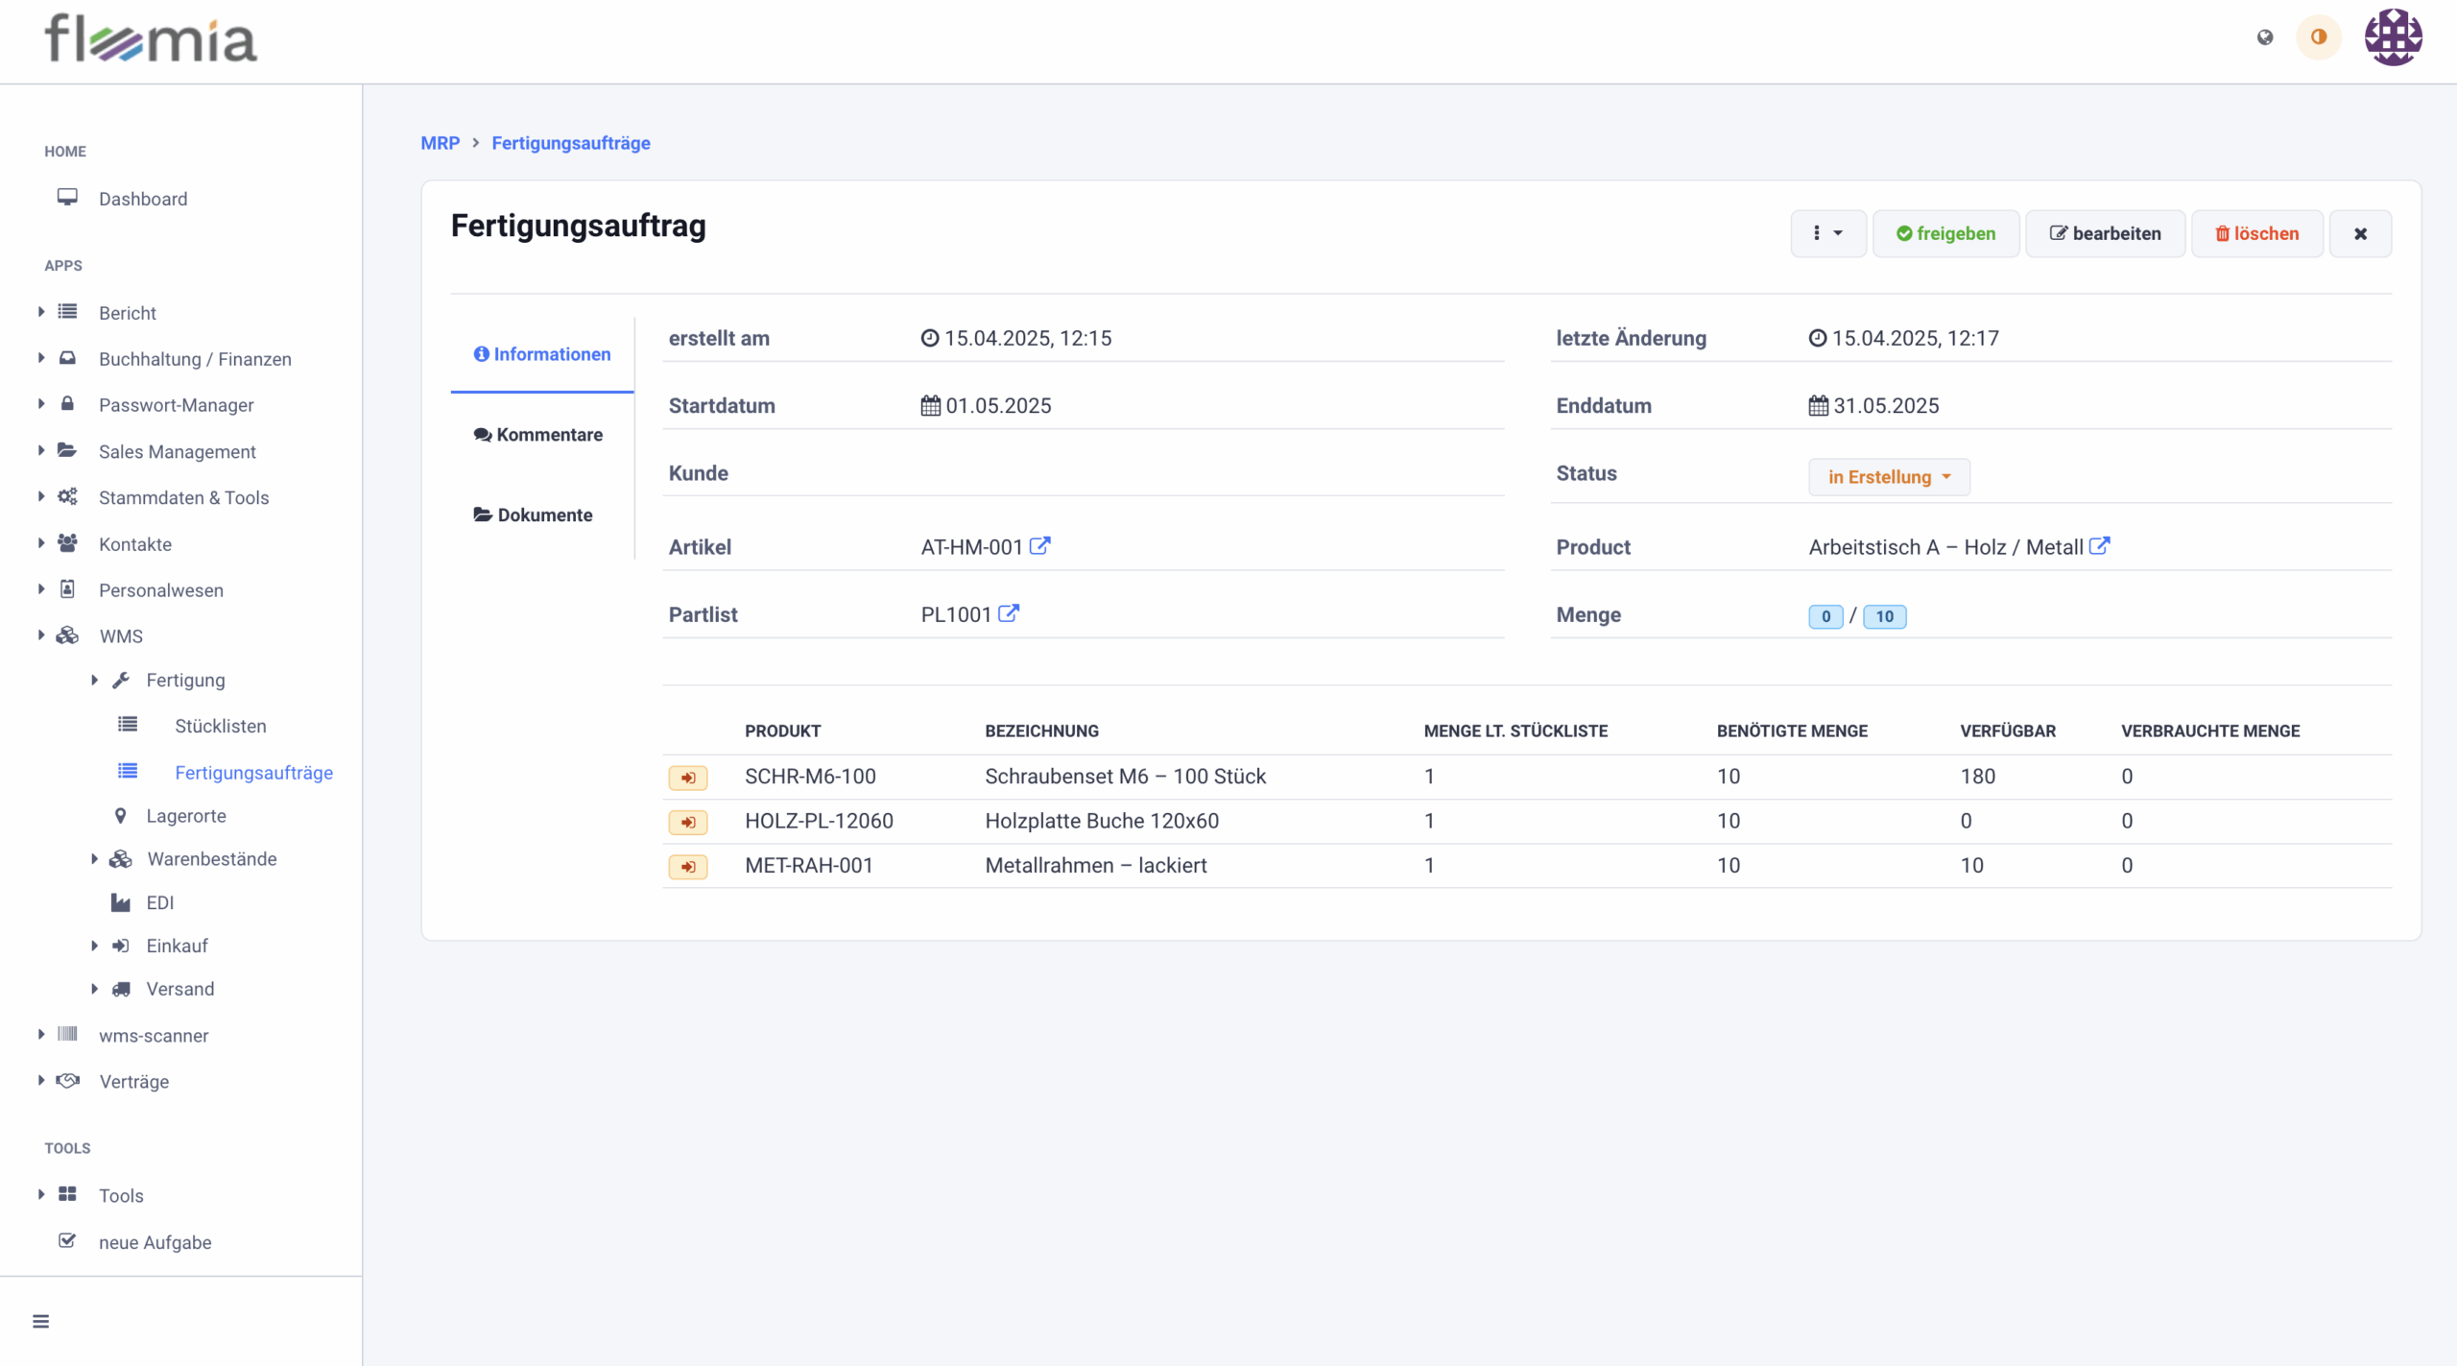
Task: Switch to the Dokumente tab
Action: [x=534, y=515]
